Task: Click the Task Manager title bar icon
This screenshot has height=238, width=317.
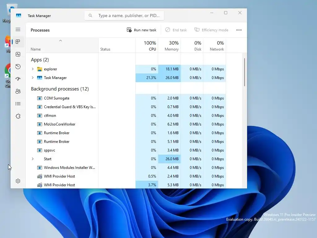Action: tap(19, 15)
